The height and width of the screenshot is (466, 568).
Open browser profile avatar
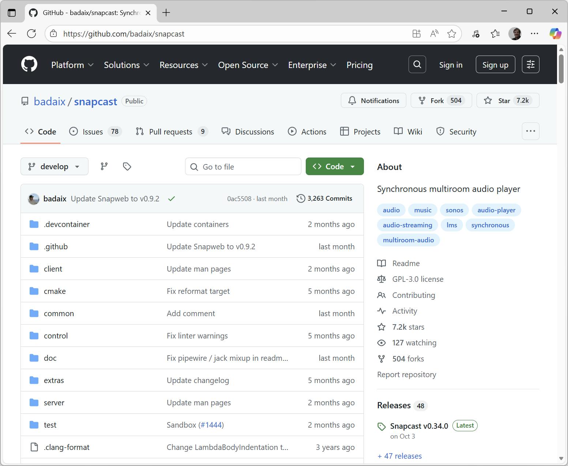tap(515, 34)
